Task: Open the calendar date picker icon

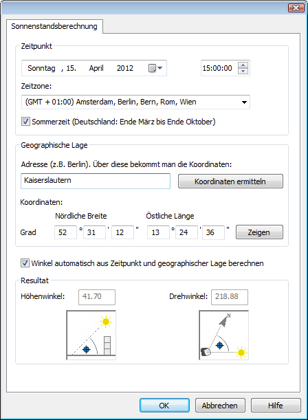Action: pyautogui.click(x=152, y=68)
